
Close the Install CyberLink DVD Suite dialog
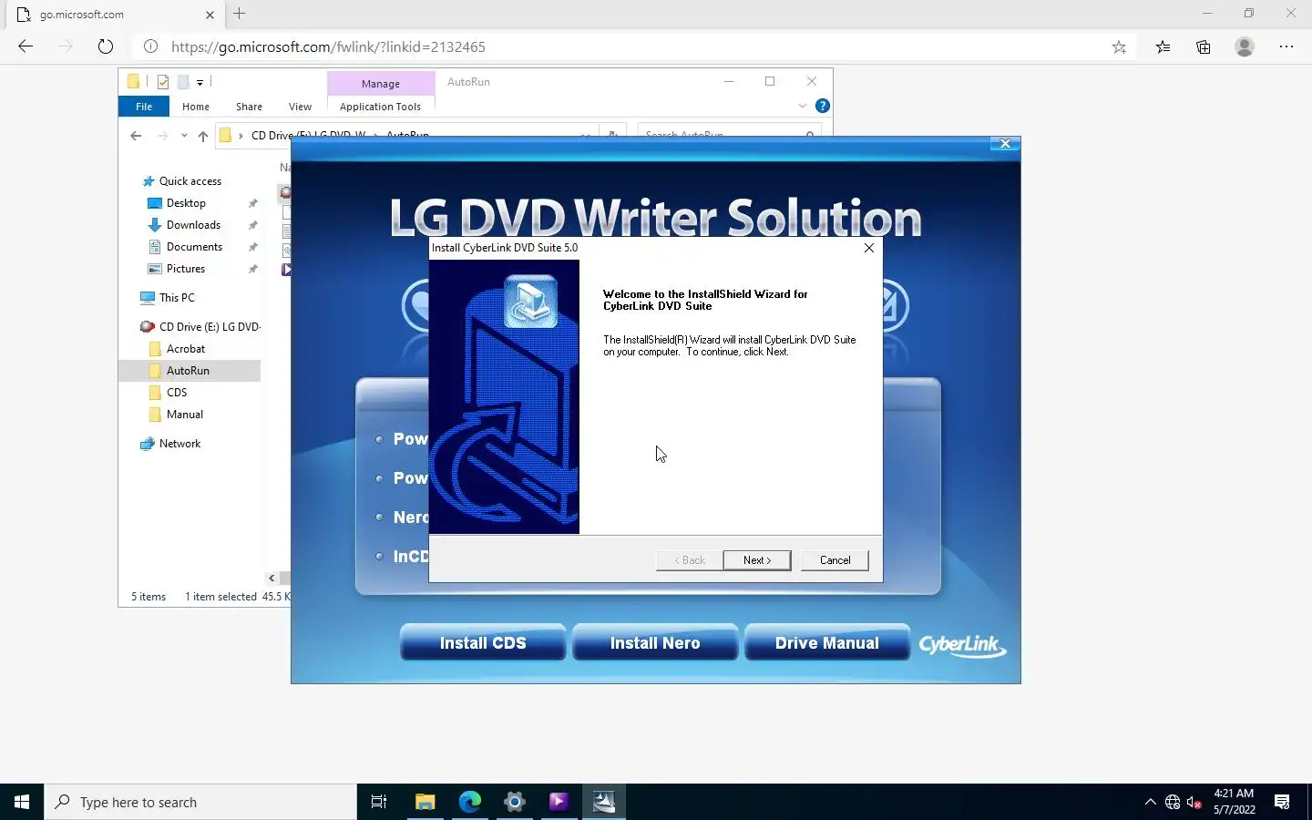pyautogui.click(x=868, y=248)
